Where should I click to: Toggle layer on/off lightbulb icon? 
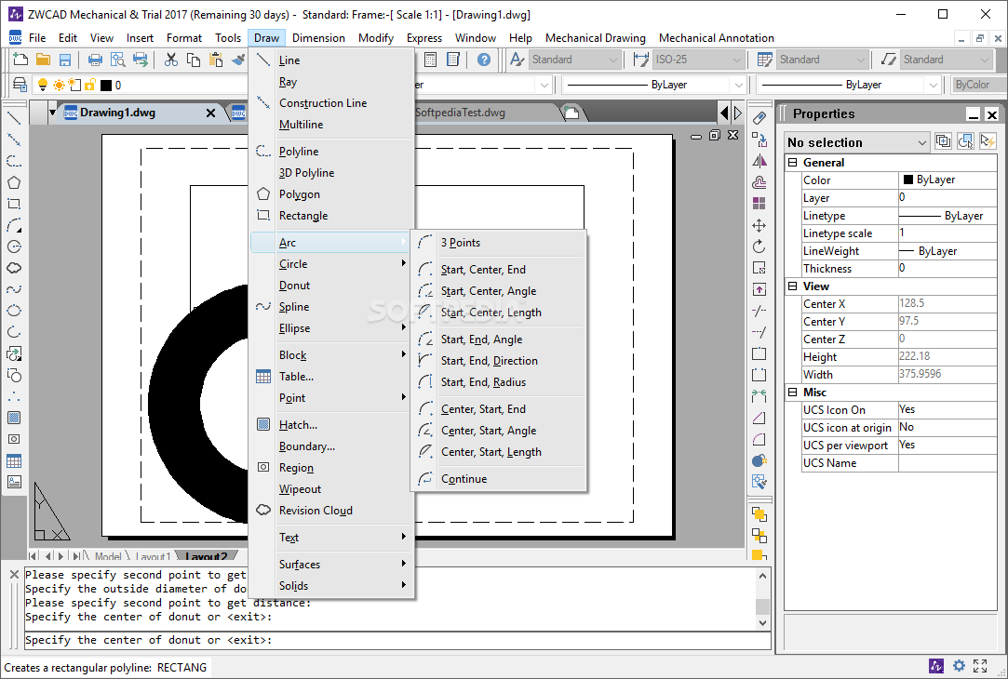coord(43,85)
